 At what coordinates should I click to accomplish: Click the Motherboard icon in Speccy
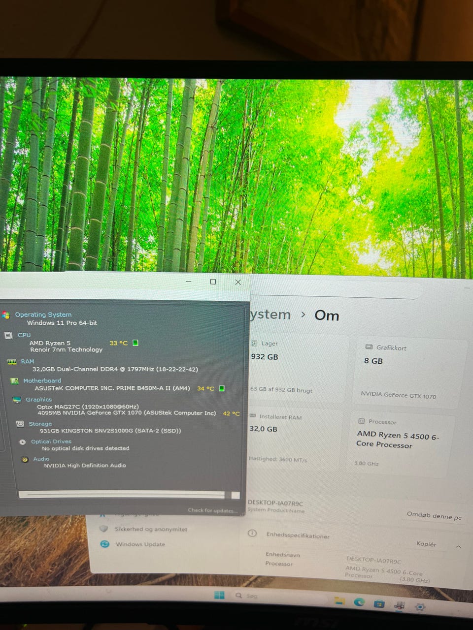pyautogui.click(x=14, y=381)
